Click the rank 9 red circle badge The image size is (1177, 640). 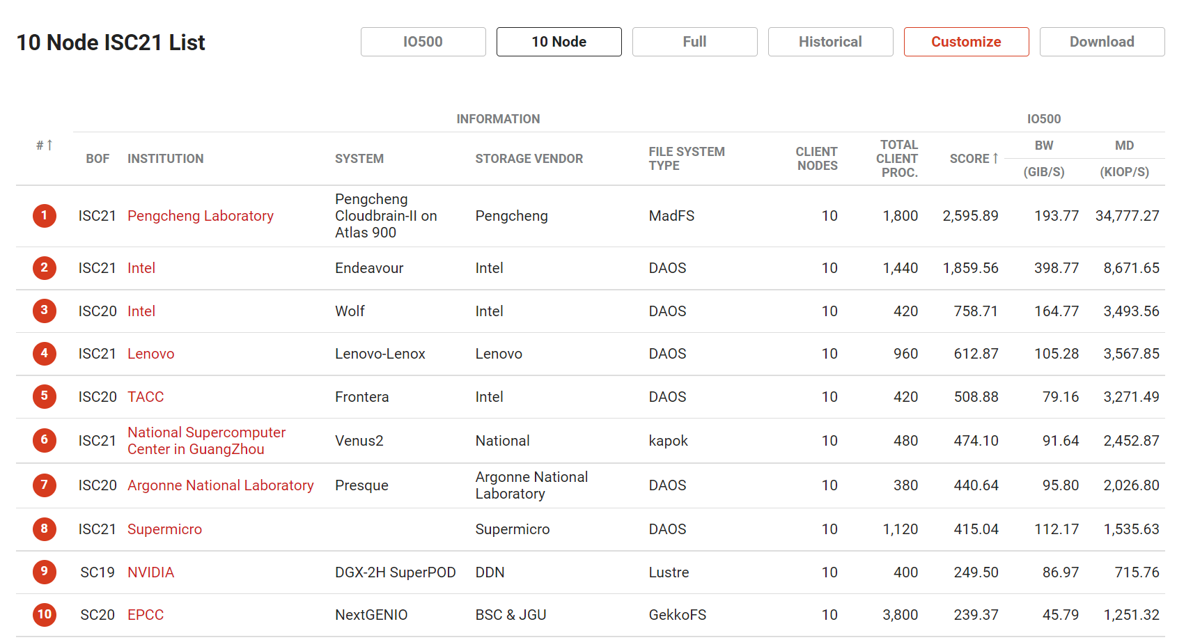coord(45,572)
